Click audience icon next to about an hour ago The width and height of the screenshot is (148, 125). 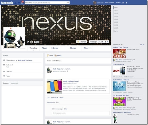click(x=68, y=71)
